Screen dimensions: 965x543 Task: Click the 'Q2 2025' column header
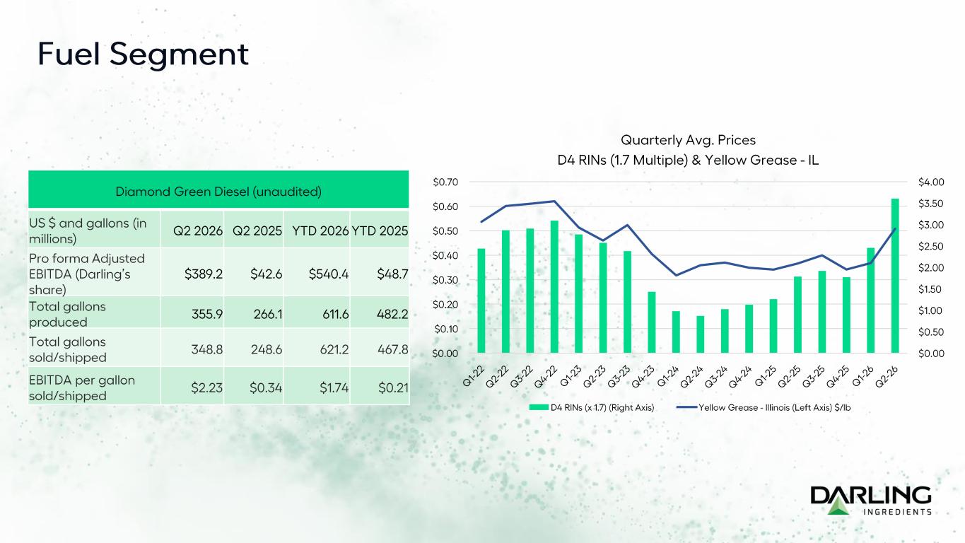click(258, 230)
